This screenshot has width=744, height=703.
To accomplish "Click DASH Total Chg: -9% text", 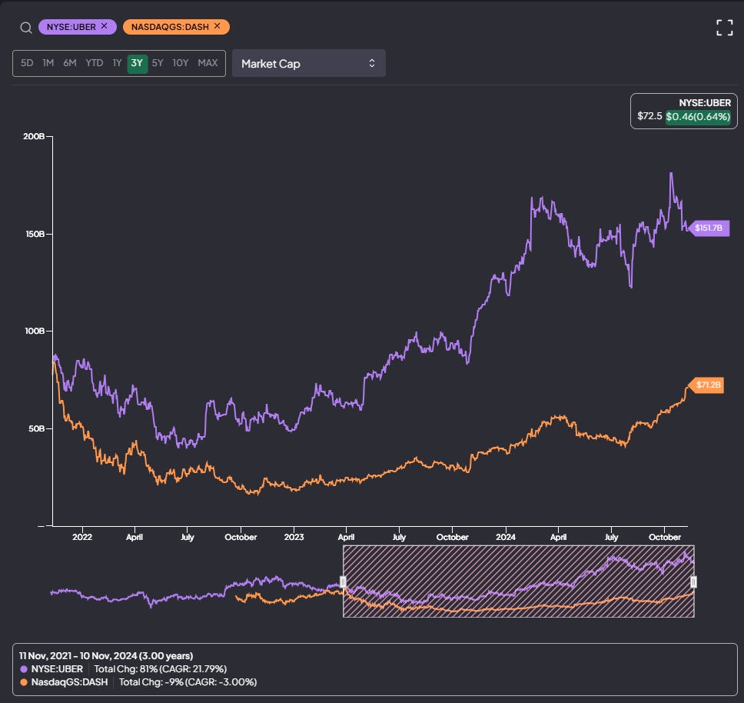I will (x=188, y=682).
